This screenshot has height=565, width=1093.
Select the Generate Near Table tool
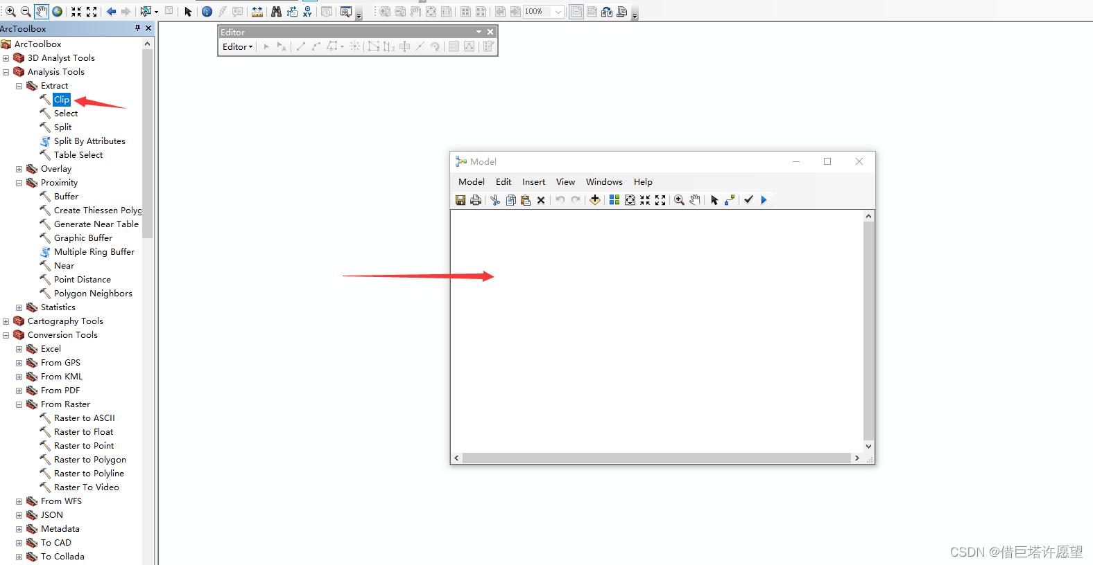(x=96, y=224)
